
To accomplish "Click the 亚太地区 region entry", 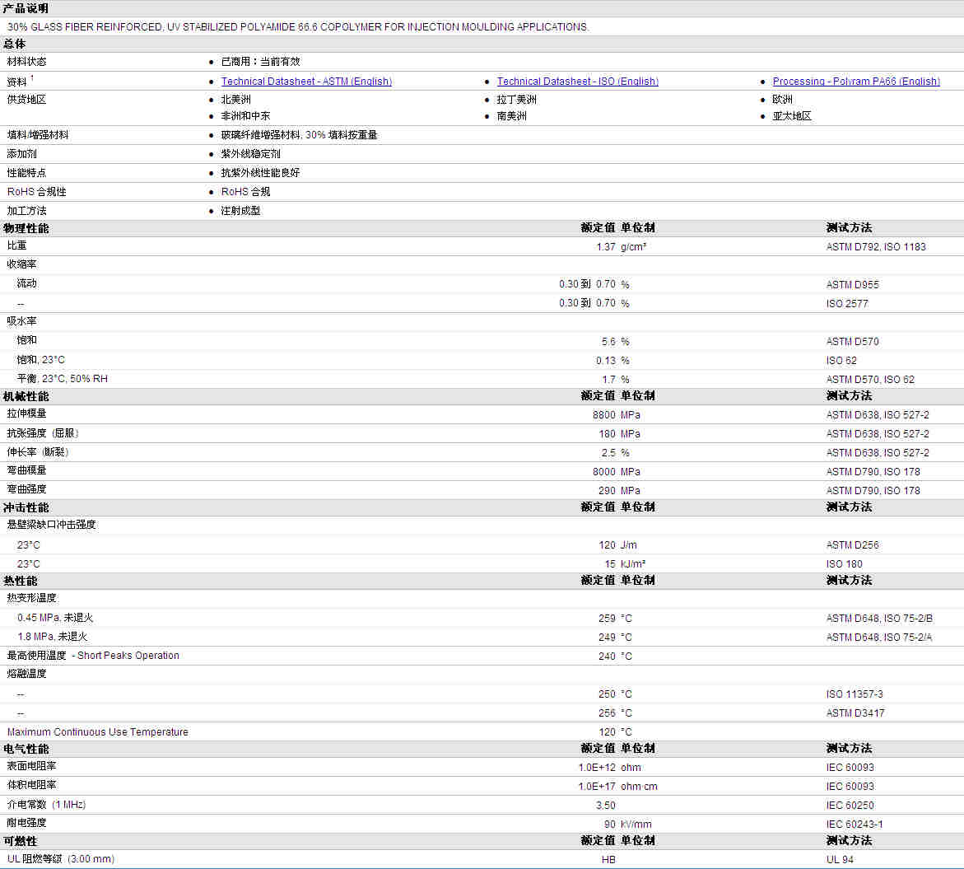I will (x=791, y=116).
